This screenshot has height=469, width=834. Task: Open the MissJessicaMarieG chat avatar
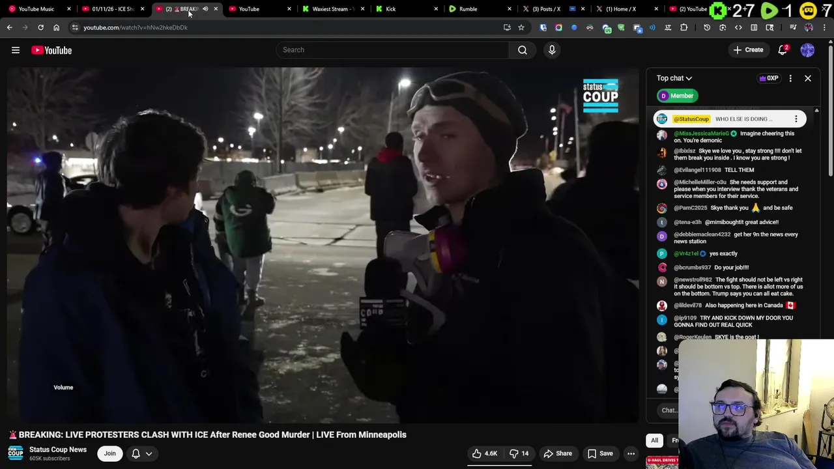click(662, 135)
